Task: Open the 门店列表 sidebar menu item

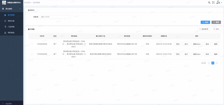Action: click(11, 27)
